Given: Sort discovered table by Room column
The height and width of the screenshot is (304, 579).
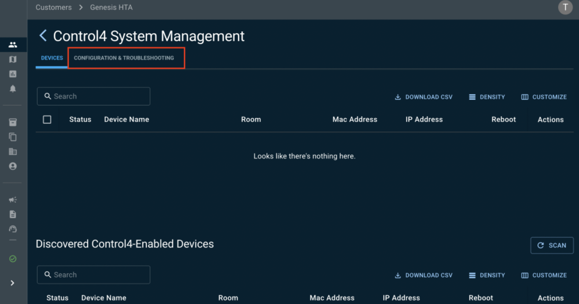Looking at the screenshot, I should (x=228, y=298).
